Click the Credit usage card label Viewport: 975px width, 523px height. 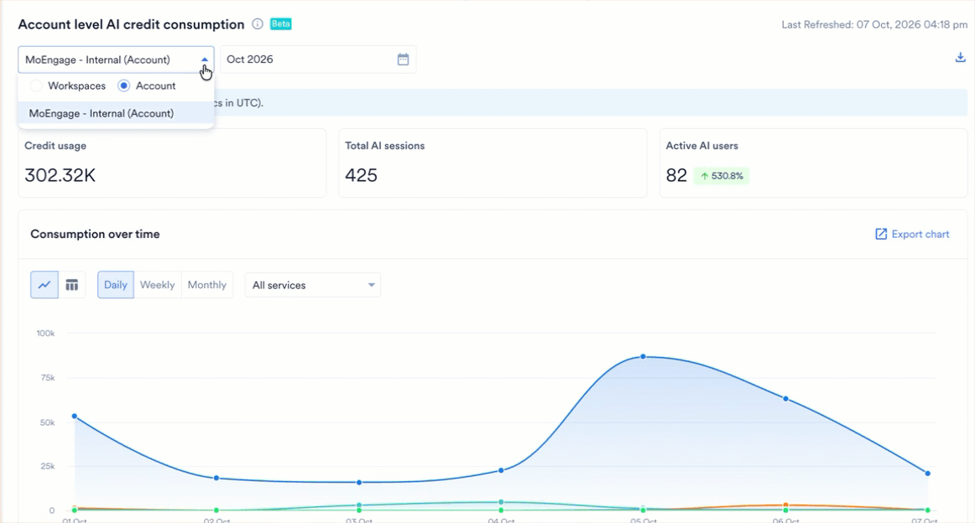(x=55, y=146)
